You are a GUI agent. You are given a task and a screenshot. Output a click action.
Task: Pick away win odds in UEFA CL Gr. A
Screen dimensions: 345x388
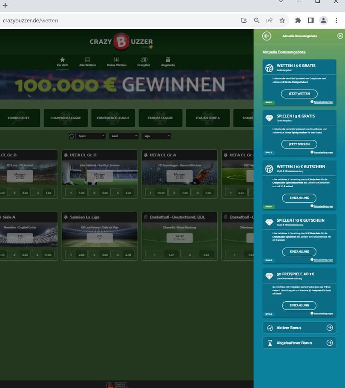203,193
